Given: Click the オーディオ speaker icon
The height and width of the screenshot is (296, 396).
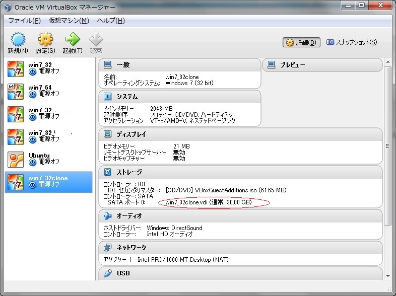Looking at the screenshot, I should (108, 216).
